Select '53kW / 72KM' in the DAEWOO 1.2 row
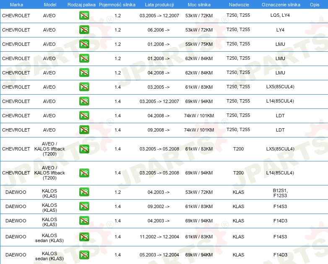This screenshot has width=328, height=264. pos(199,192)
